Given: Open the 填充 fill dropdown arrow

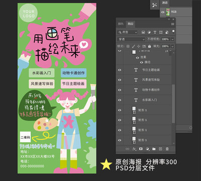Looking at the screenshot, I should point(172,46).
